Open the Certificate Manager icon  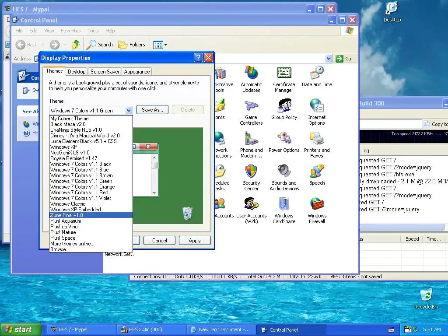point(283,79)
